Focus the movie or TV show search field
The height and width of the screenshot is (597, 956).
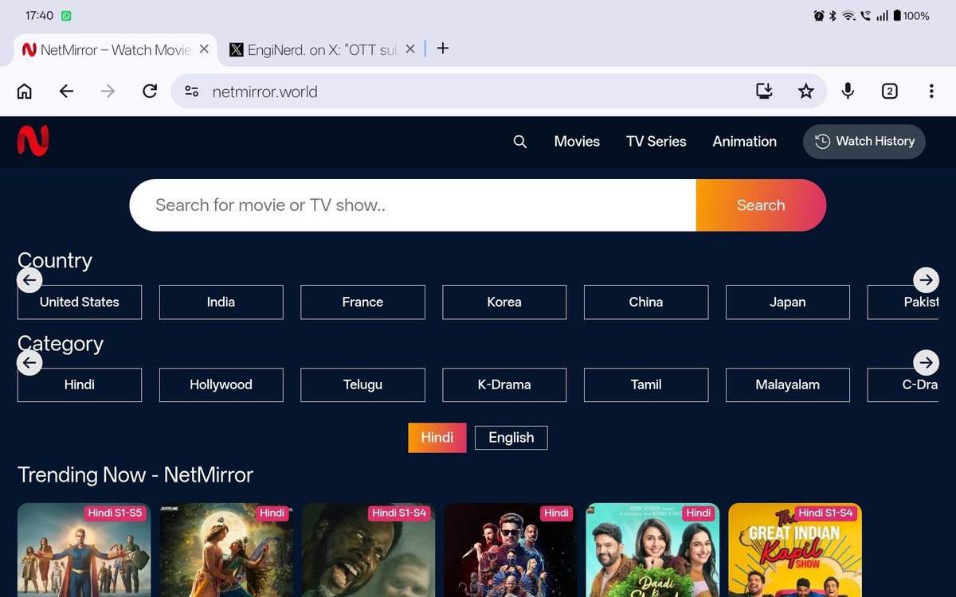pyautogui.click(x=413, y=205)
